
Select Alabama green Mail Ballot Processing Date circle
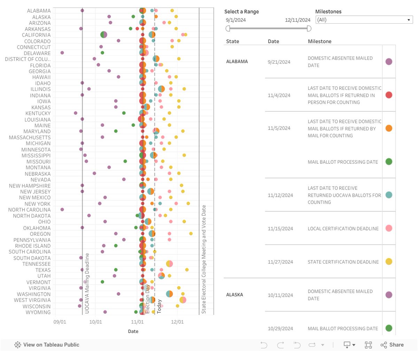click(x=389, y=162)
